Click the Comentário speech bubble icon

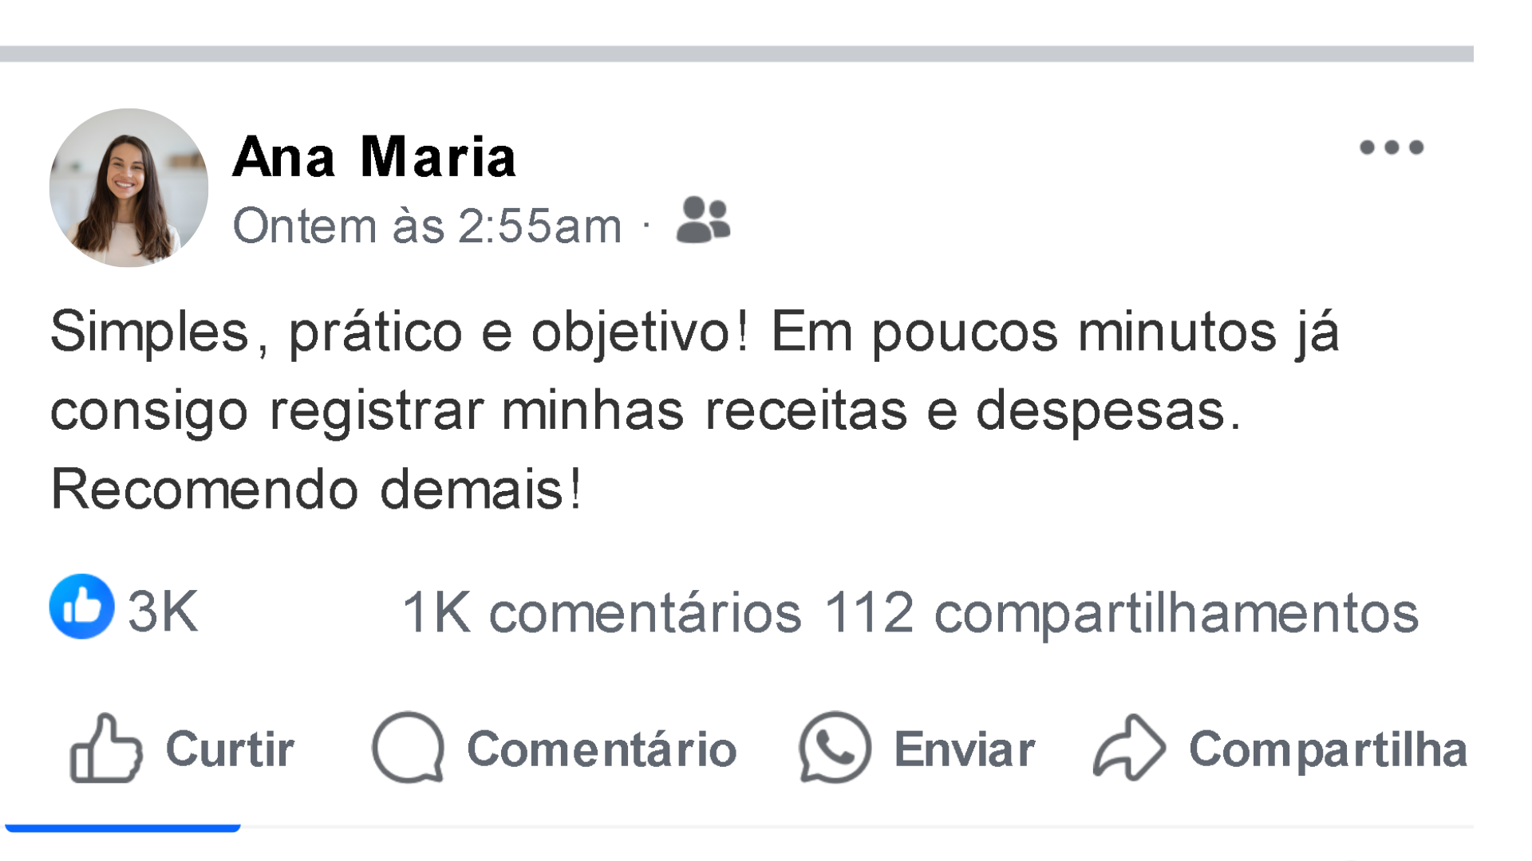(408, 748)
